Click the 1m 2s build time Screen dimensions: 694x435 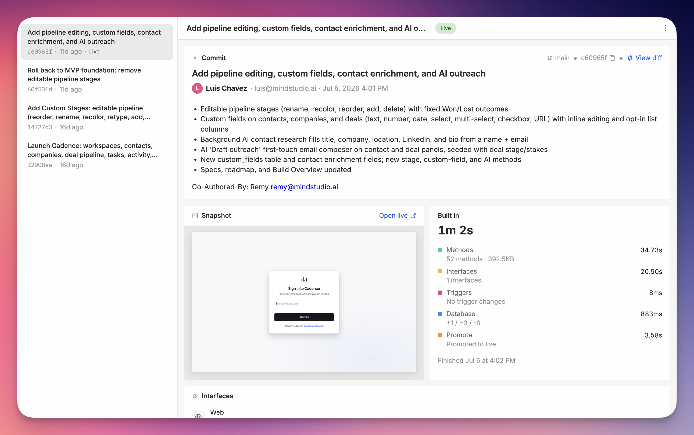pos(455,230)
